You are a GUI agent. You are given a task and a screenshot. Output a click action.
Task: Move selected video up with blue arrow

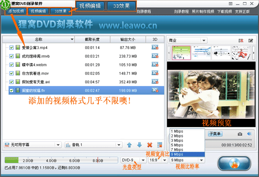click(129, 145)
